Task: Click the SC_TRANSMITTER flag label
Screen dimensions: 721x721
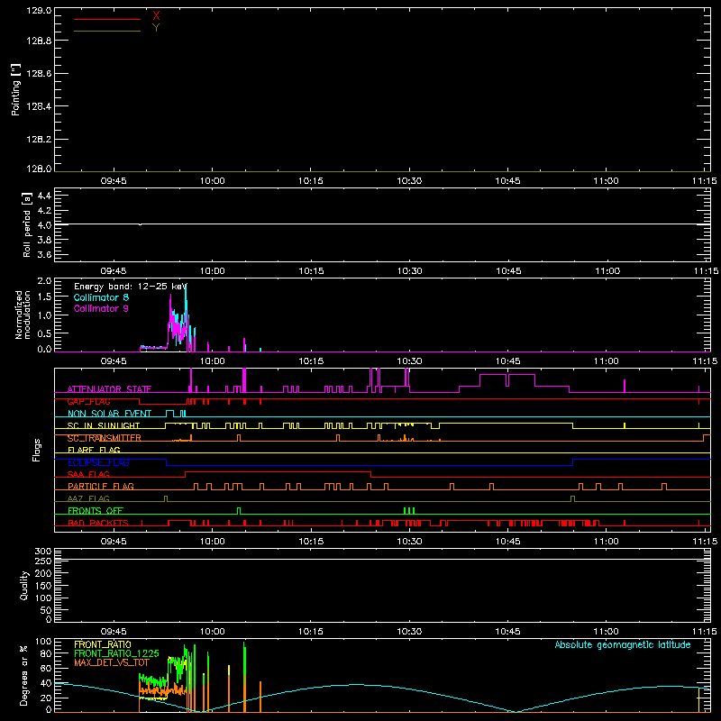Action: [x=105, y=438]
